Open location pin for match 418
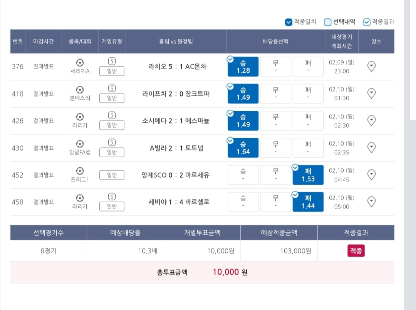This screenshot has width=416, height=310. click(371, 93)
